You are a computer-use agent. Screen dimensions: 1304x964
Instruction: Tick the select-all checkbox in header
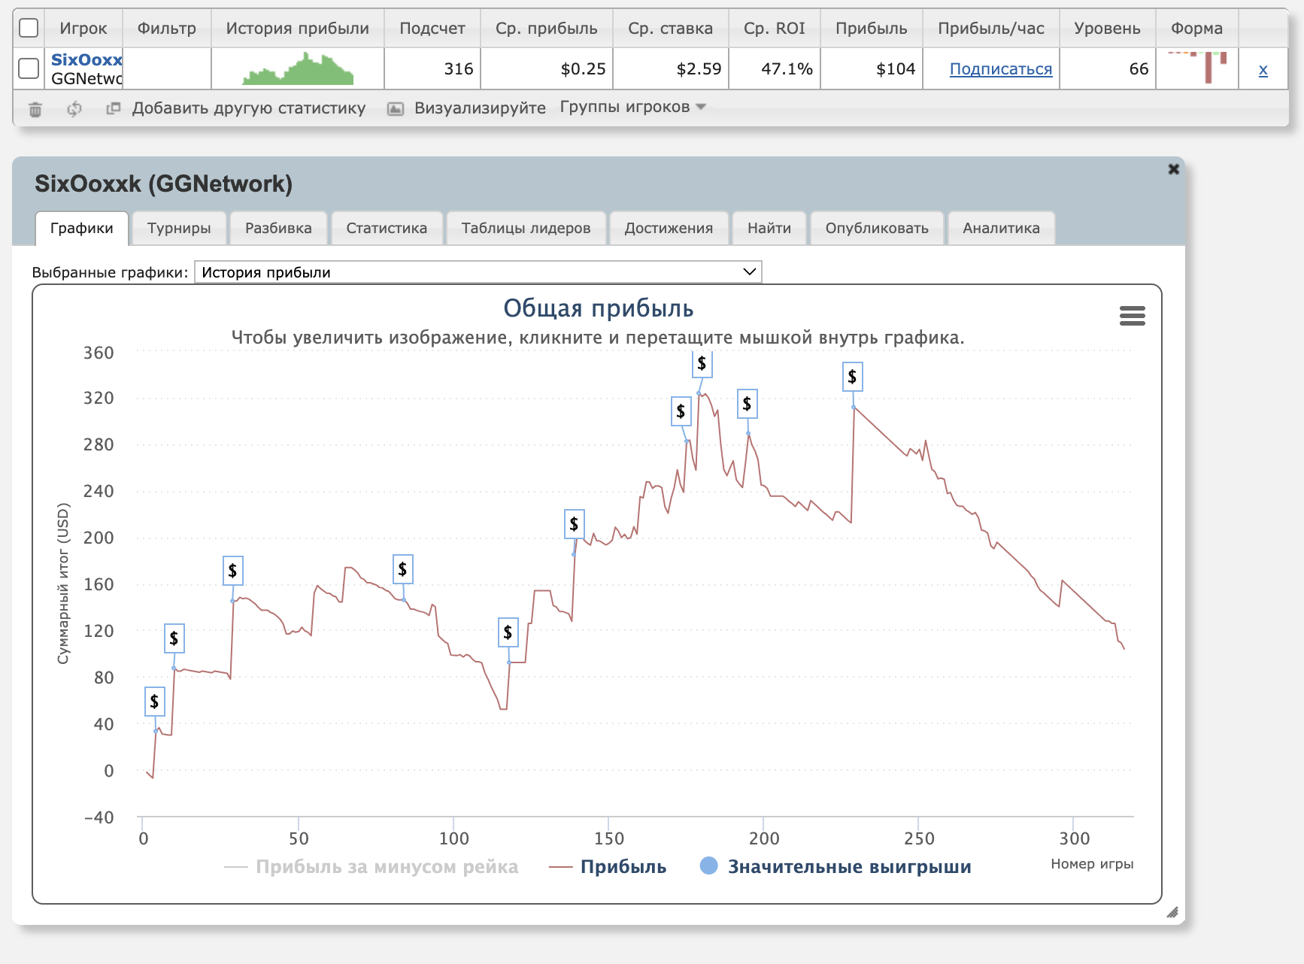[29, 29]
